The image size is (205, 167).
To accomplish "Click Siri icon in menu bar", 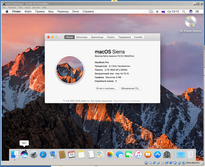I will pyautogui.click(x=191, y=12).
